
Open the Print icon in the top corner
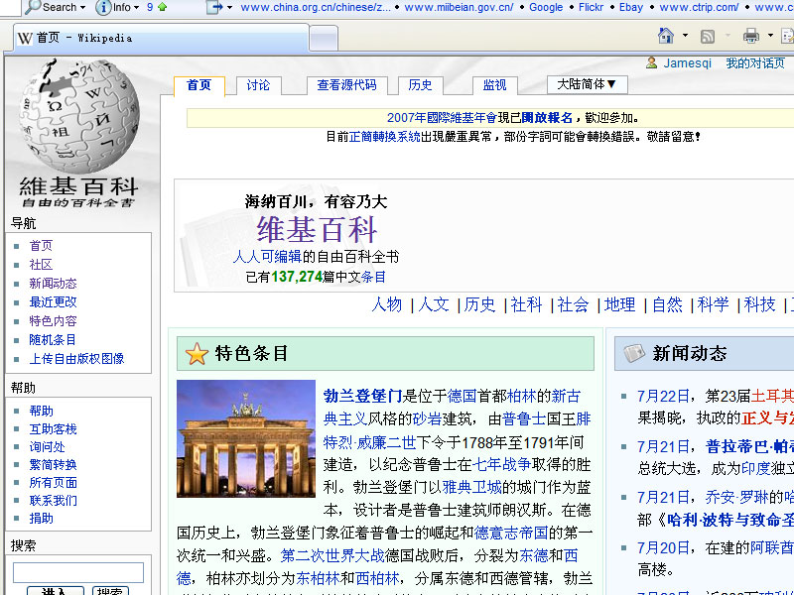750,34
